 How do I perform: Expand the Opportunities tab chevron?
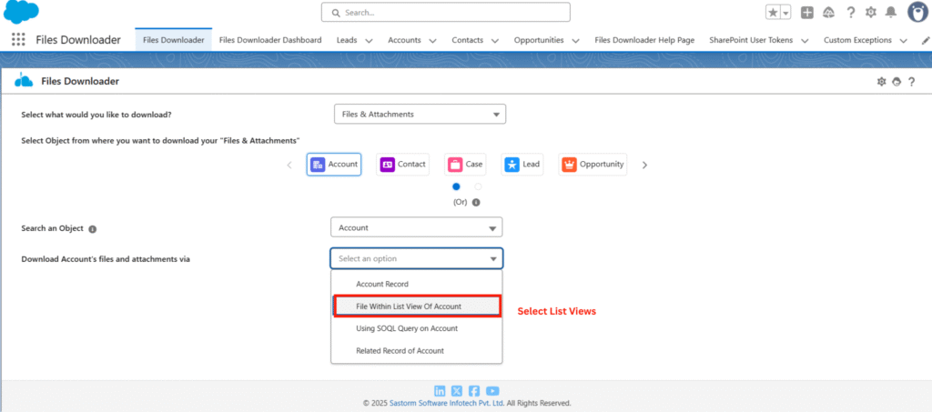coord(576,40)
